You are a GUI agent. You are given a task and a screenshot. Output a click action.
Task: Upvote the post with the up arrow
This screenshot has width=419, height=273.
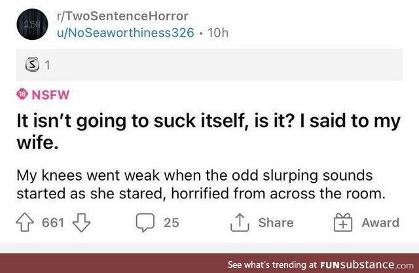(25, 223)
